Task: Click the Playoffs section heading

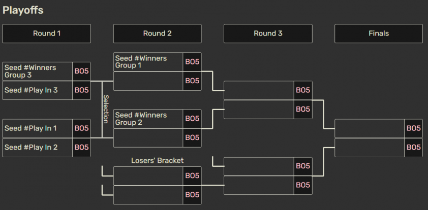Action: (23, 10)
